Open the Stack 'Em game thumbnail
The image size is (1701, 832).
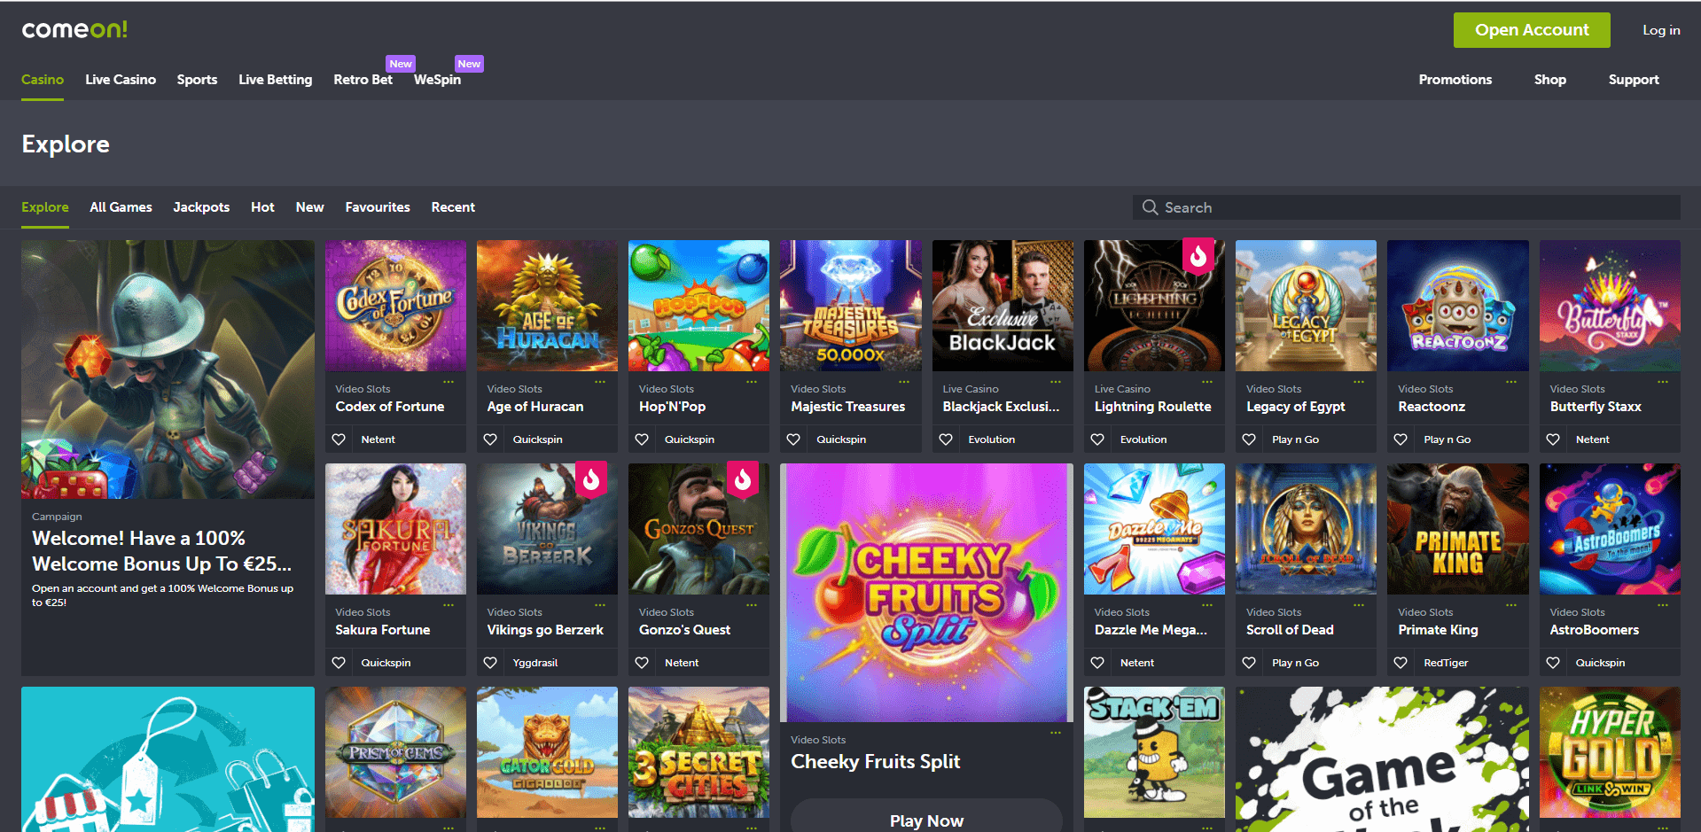[x=1154, y=752]
